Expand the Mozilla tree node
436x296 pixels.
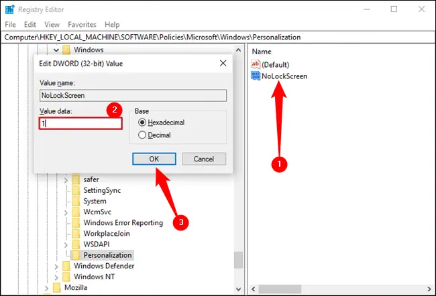[x=46, y=289]
